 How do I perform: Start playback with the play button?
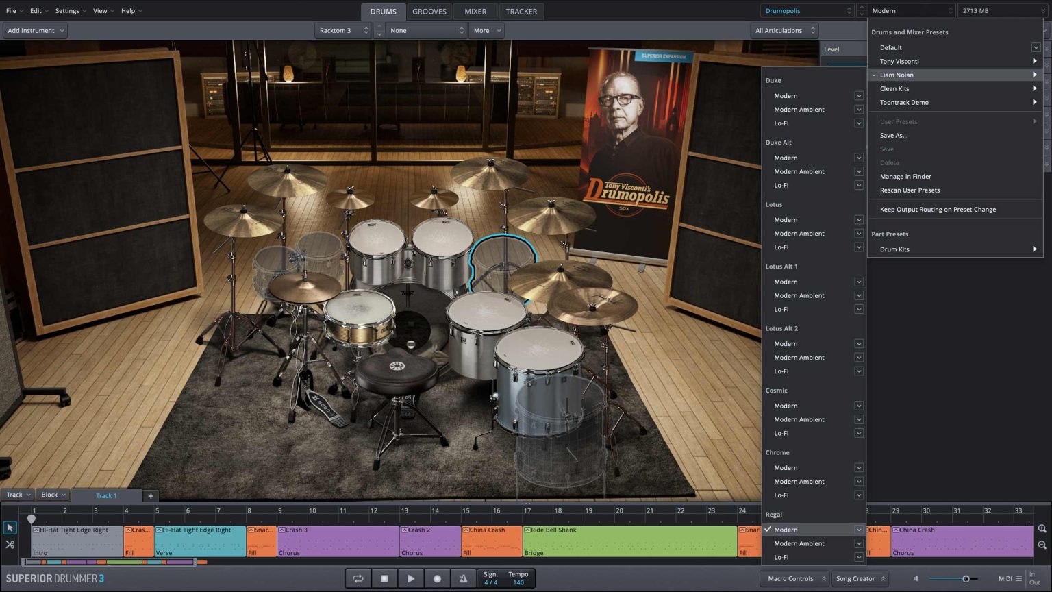point(410,578)
